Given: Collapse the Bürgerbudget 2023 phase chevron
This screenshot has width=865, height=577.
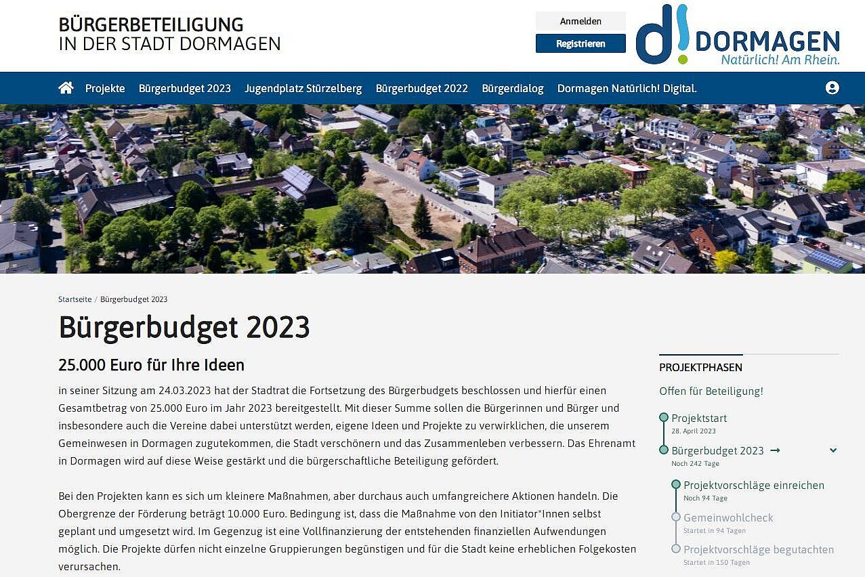Looking at the screenshot, I should 833,450.
